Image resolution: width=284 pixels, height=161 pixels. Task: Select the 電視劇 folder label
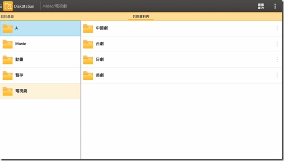pos(21,91)
